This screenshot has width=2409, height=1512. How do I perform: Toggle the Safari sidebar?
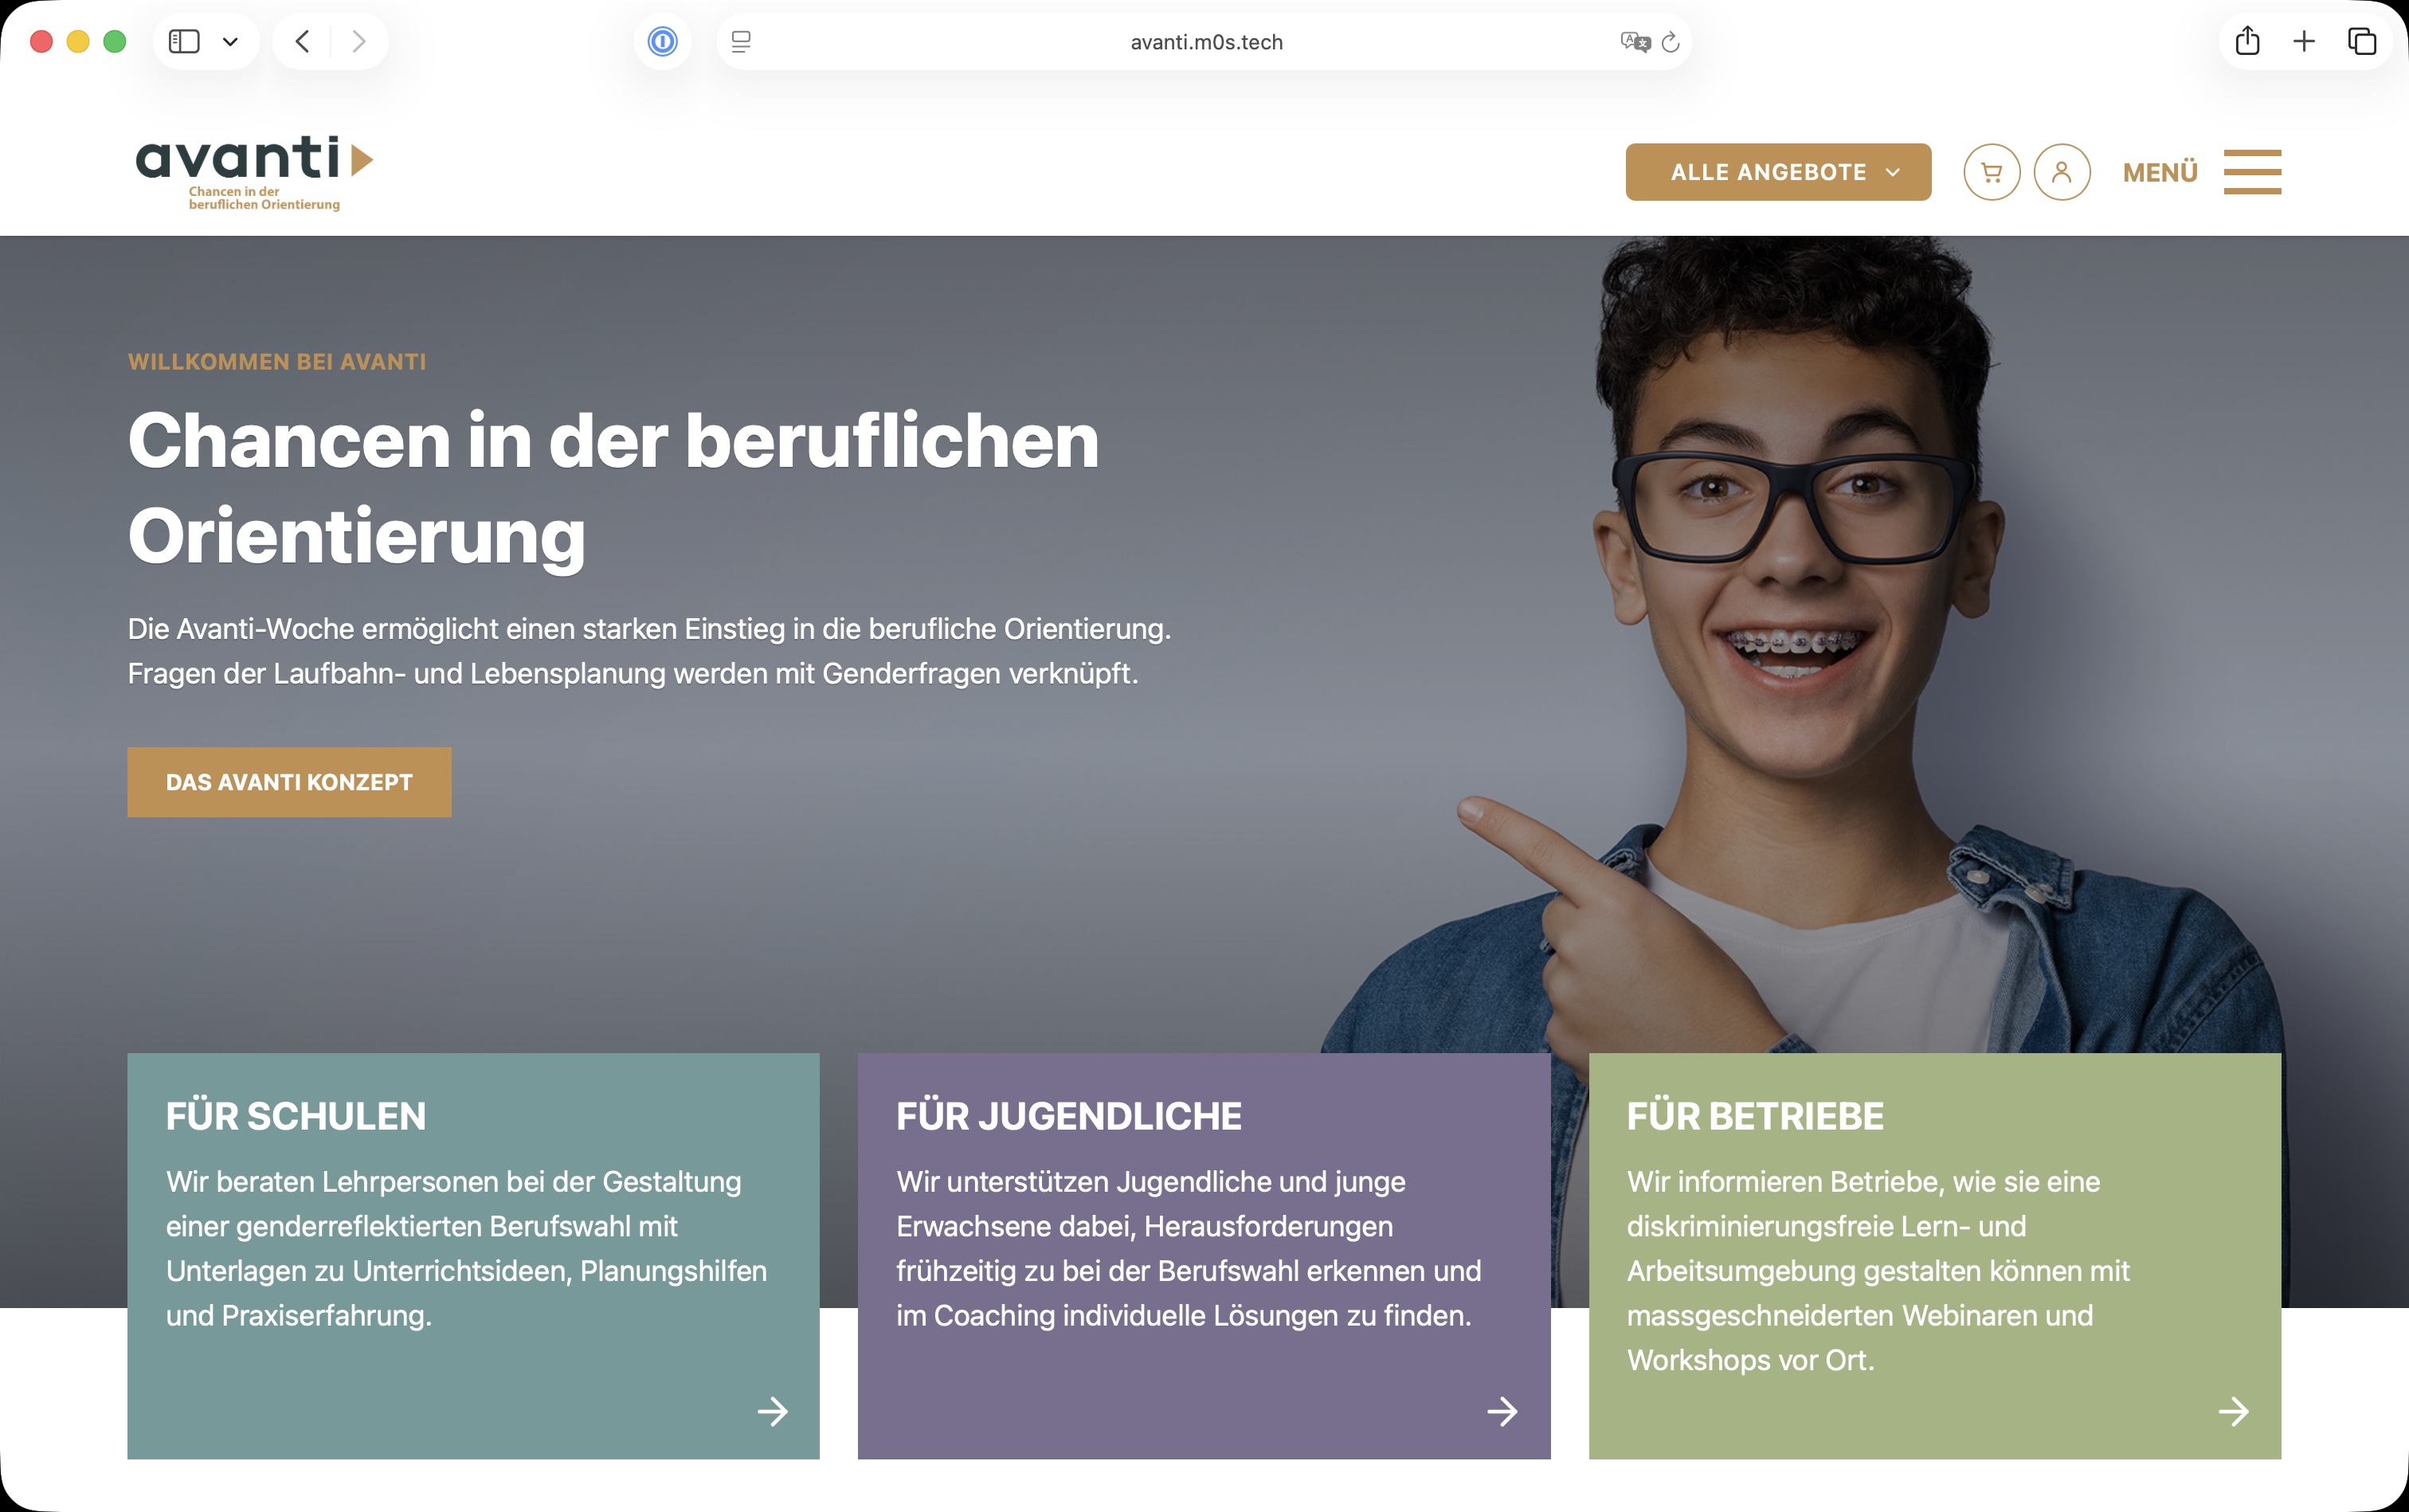tap(184, 41)
